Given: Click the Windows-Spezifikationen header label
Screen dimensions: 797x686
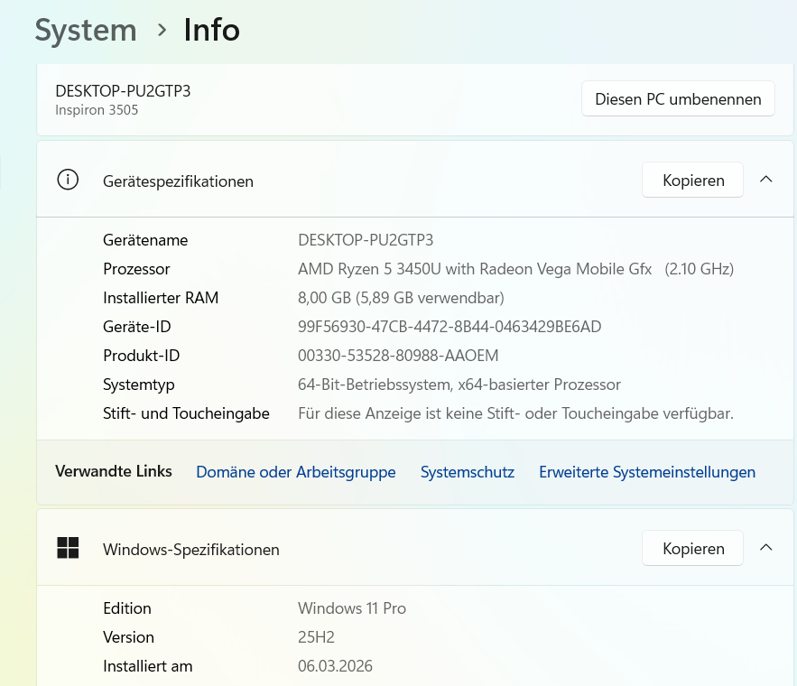Looking at the screenshot, I should click(191, 550).
